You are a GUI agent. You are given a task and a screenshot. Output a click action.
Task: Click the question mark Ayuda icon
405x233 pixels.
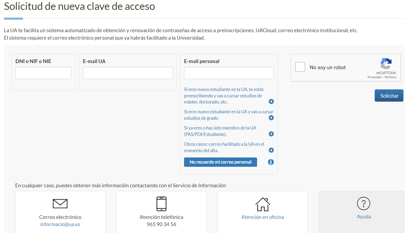click(364, 203)
